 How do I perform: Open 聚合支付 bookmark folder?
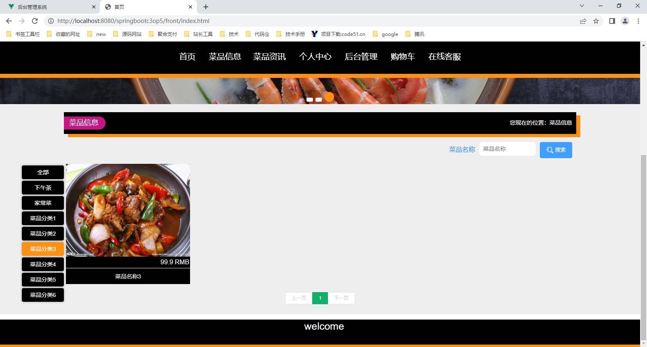tap(163, 34)
